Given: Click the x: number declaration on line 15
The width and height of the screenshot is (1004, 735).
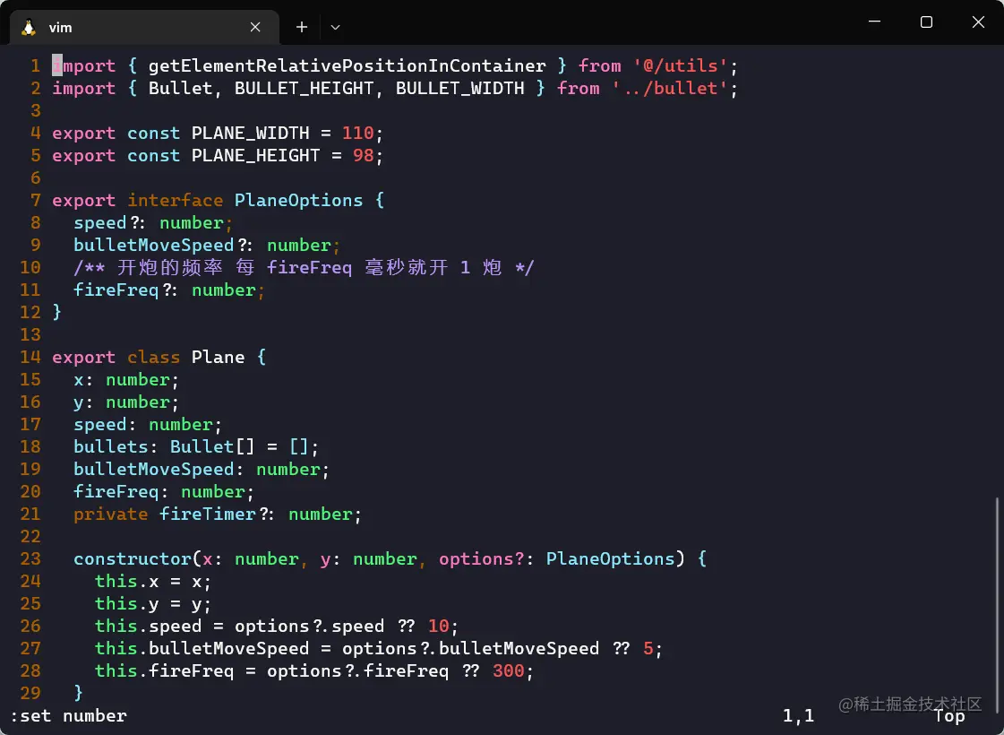Looking at the screenshot, I should (x=126, y=379).
